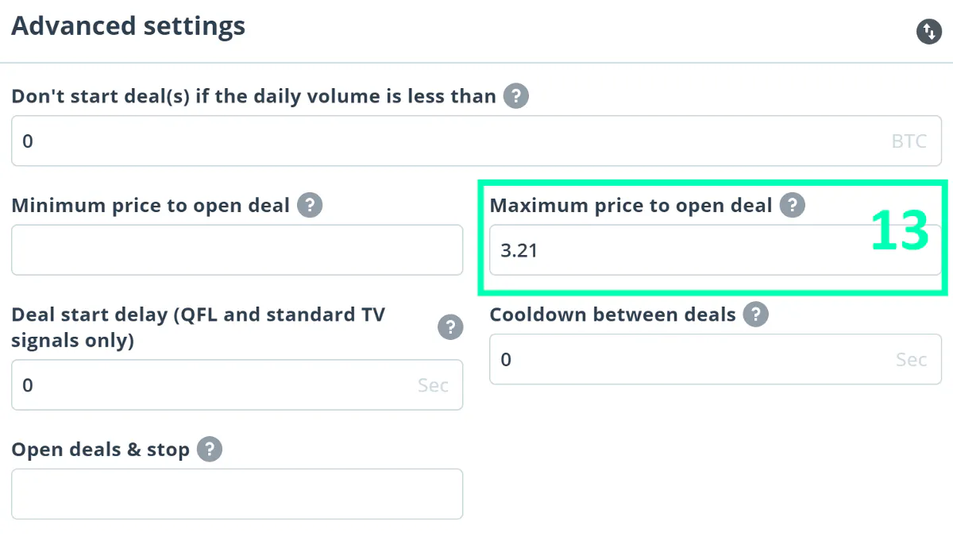The width and height of the screenshot is (953, 537).
Task: Focus the Cooldown between deals input
Action: (x=716, y=359)
